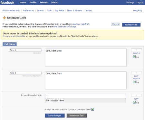Click the read our Help/FAQ link
Screen dimensions: 145x120
click(x=81, y=24)
